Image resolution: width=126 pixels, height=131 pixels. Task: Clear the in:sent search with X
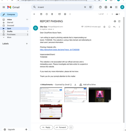pos(85,7)
